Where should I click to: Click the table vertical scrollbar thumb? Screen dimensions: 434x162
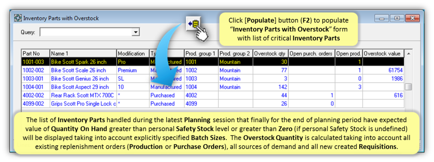tap(408, 87)
